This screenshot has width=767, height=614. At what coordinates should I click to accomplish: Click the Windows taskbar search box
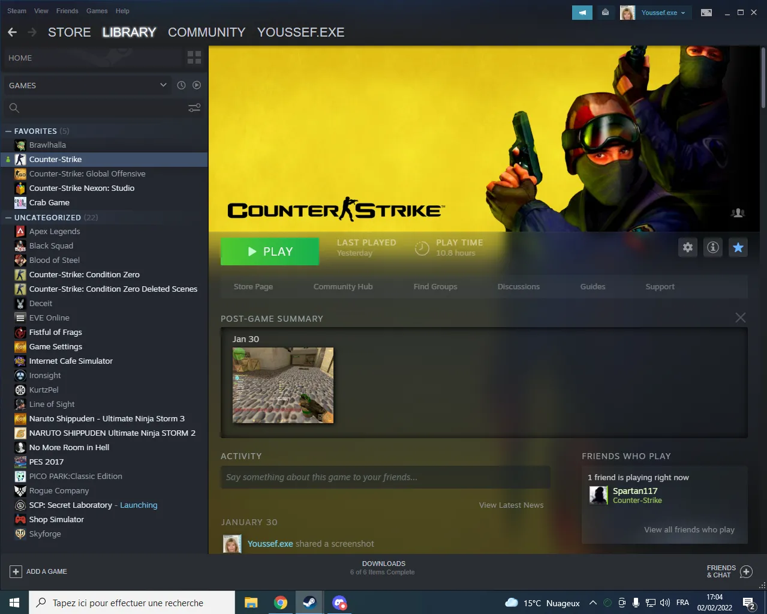[x=132, y=603]
